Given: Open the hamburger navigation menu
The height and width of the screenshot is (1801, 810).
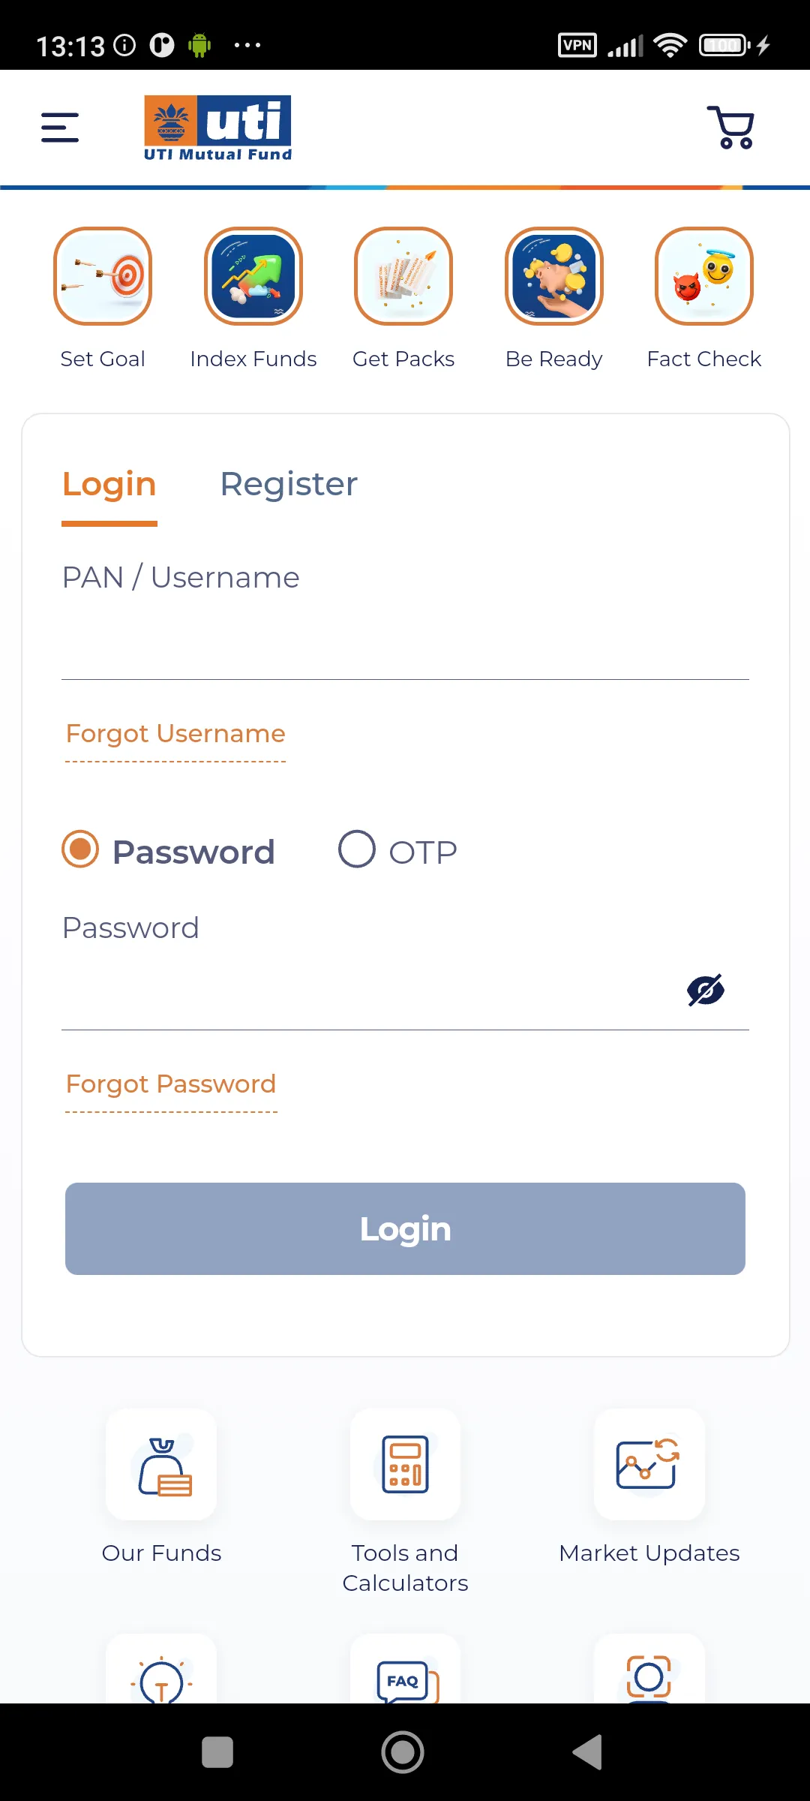Looking at the screenshot, I should (60, 128).
